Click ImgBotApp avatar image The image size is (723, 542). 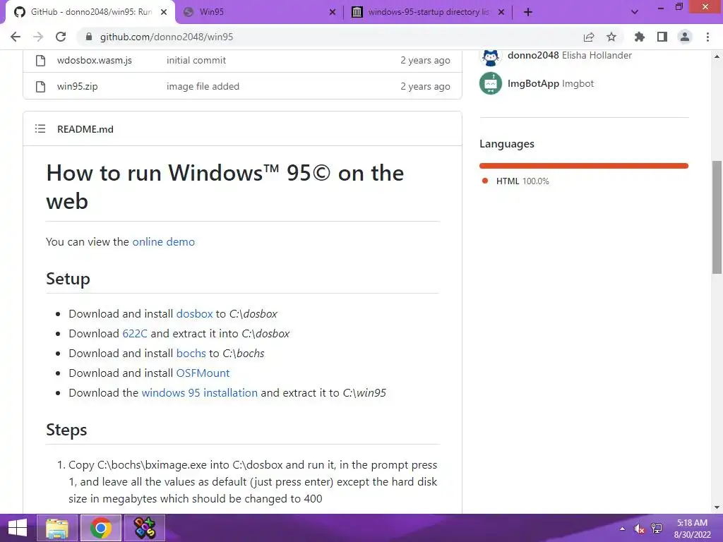(491, 83)
